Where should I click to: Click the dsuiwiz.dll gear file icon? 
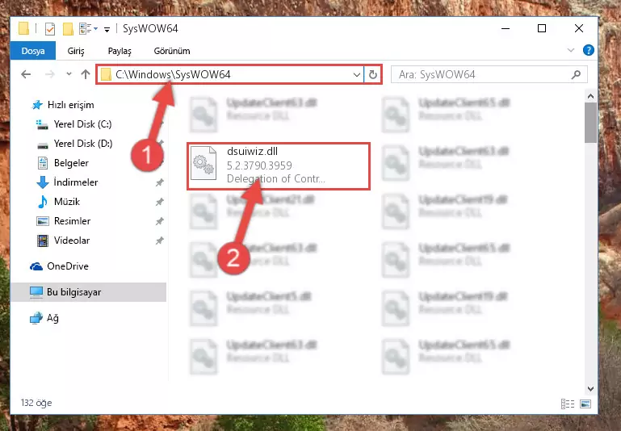click(204, 163)
